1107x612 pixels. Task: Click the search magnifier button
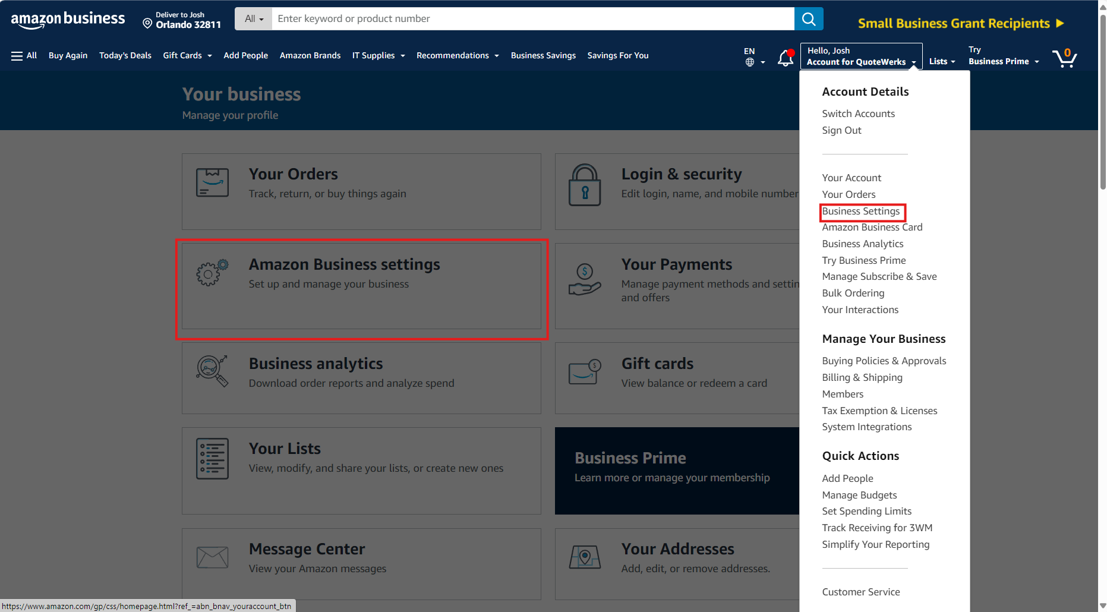coord(809,18)
